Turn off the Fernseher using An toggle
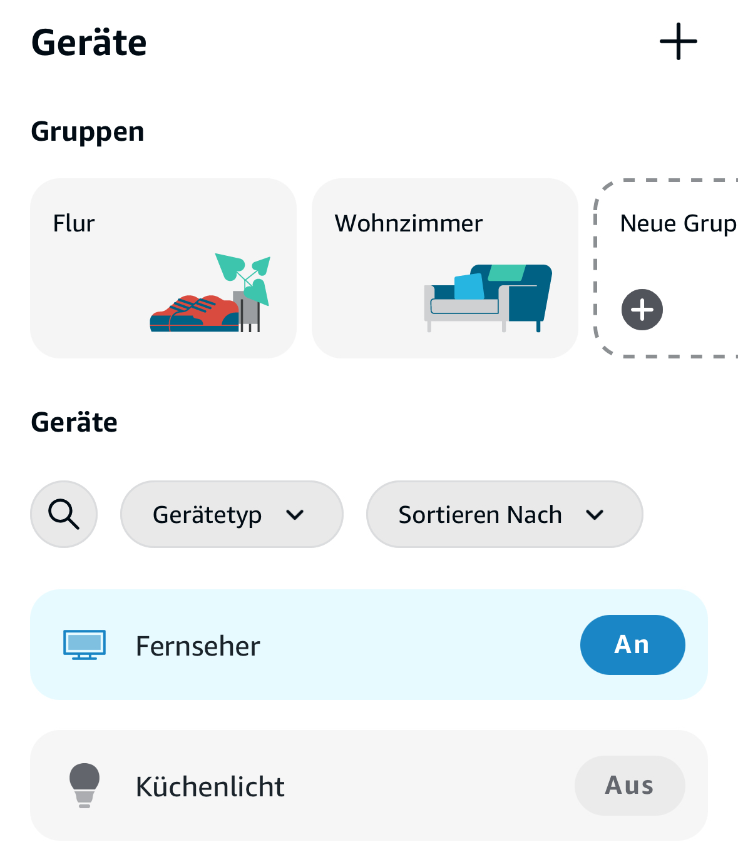The width and height of the screenshot is (738, 857). tap(632, 645)
